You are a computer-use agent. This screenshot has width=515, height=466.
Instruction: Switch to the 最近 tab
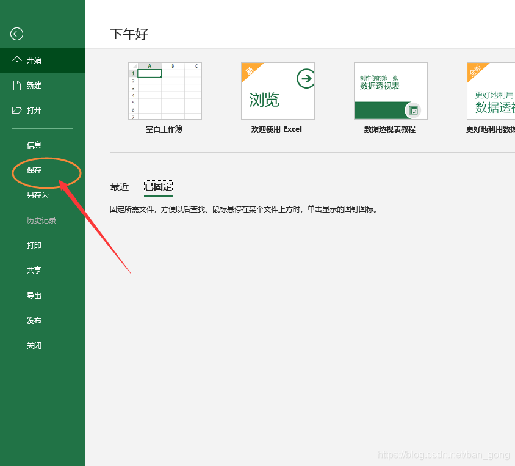click(x=120, y=187)
